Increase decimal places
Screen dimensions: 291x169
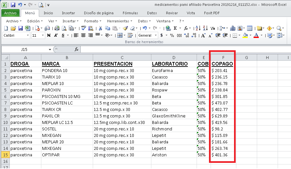pos(187,35)
